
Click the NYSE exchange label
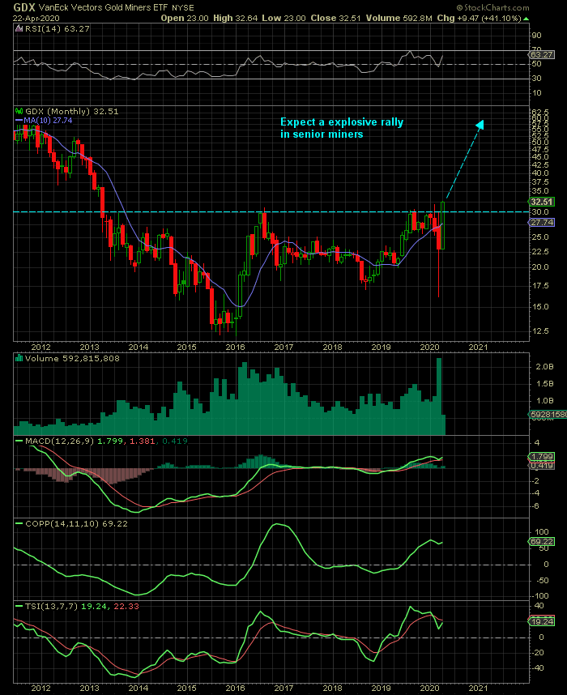pyautogui.click(x=182, y=8)
